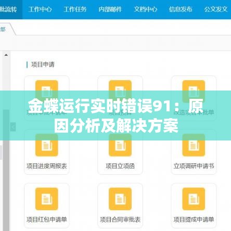231x231 pixels.
Task: Open the 项目红包申请单 label
Action: 47,220
